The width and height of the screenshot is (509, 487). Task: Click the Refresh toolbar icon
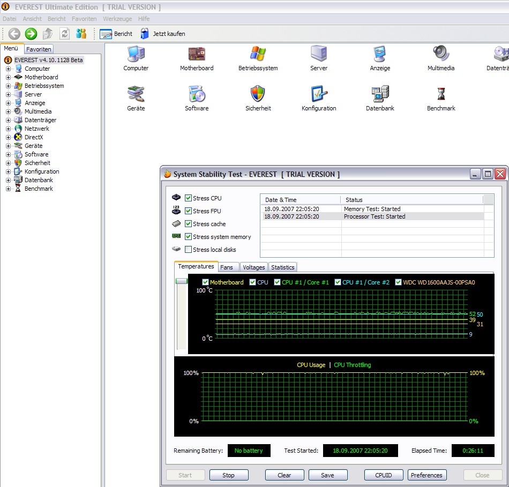[x=65, y=33]
